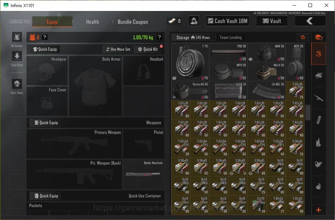Click the 1.05/70 kg weight value
The height and width of the screenshot is (220, 335).
(143, 37)
